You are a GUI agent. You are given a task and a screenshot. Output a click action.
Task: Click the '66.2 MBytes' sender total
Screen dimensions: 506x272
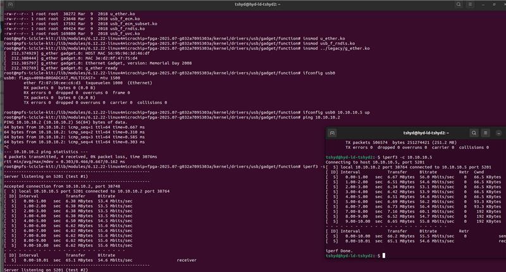(401, 236)
